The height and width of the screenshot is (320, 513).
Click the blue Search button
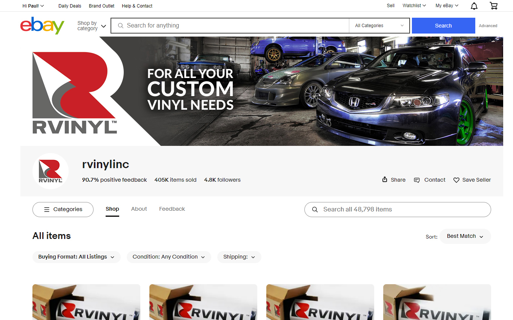(x=444, y=26)
